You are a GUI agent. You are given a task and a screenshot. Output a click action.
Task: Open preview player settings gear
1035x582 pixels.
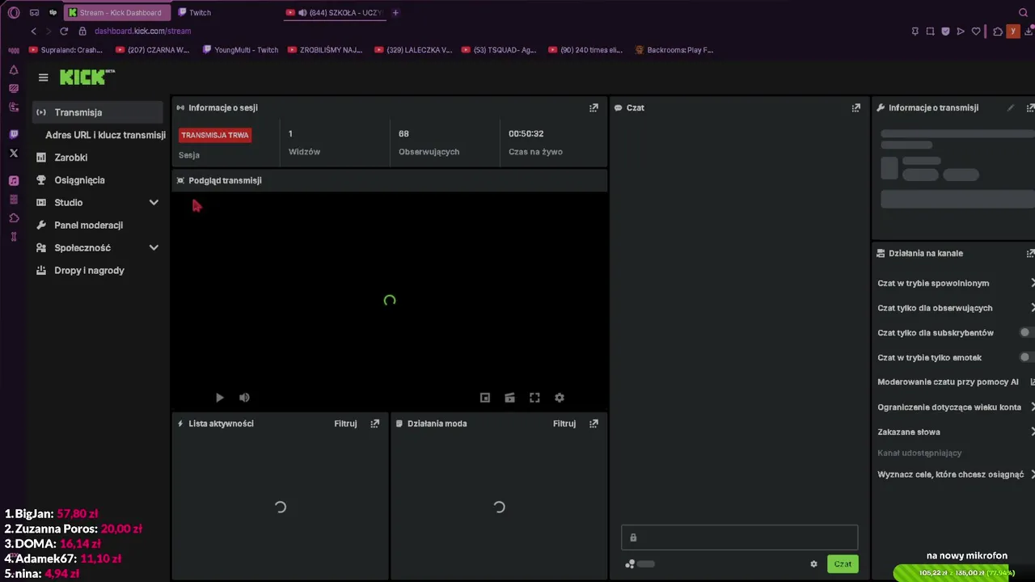(x=559, y=398)
